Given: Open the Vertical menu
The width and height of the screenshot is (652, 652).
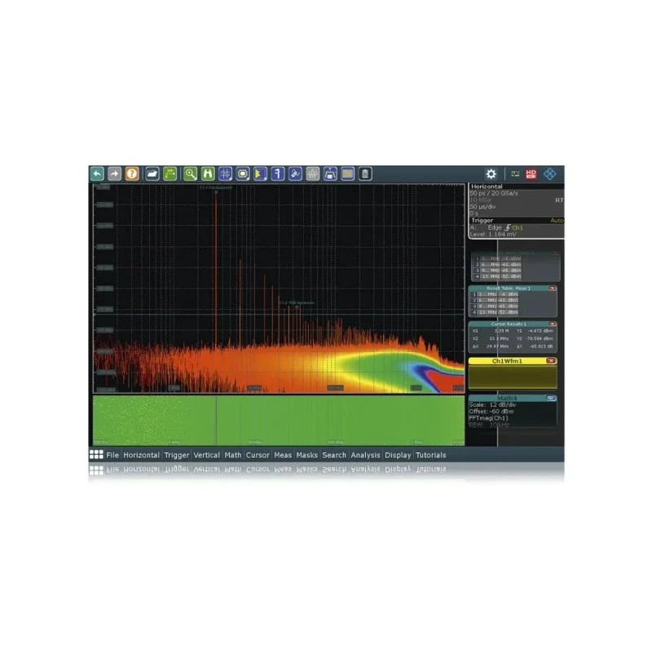Looking at the screenshot, I should tap(207, 455).
